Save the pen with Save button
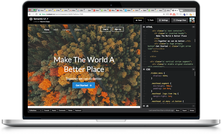The width and height of the screenshot is (222, 134). 139,20
